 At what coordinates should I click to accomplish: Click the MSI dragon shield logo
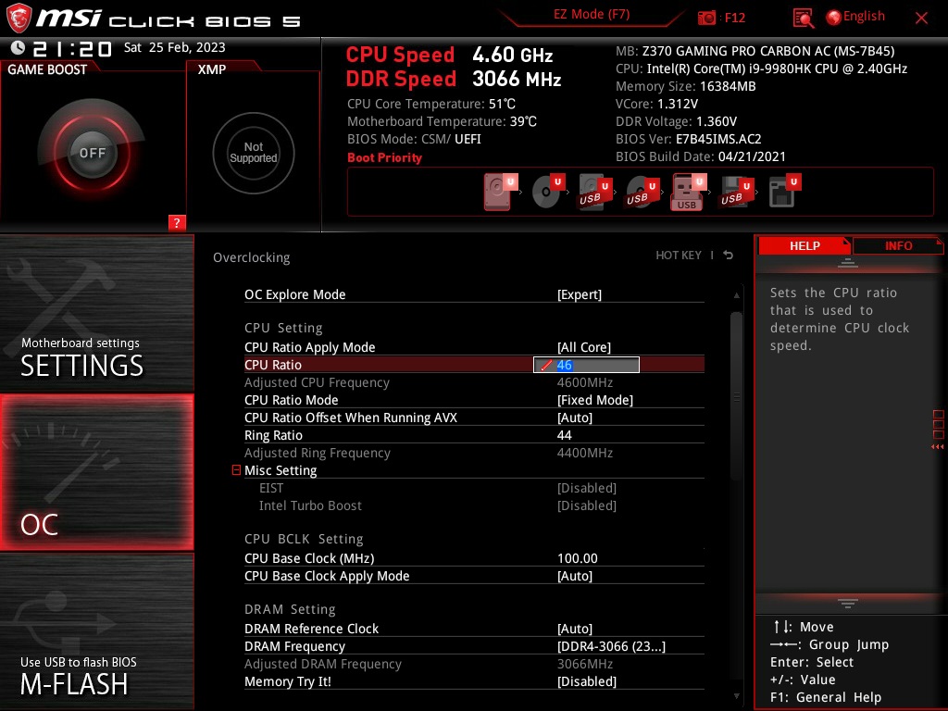click(19, 19)
